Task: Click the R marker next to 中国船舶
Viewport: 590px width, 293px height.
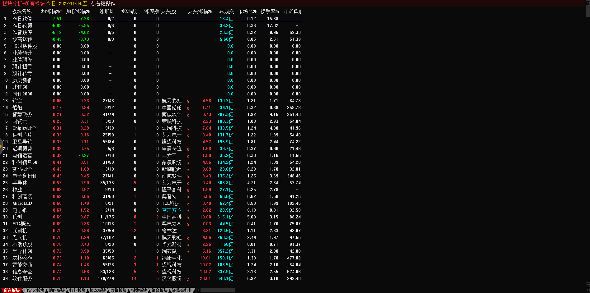Action: pyautogui.click(x=188, y=108)
